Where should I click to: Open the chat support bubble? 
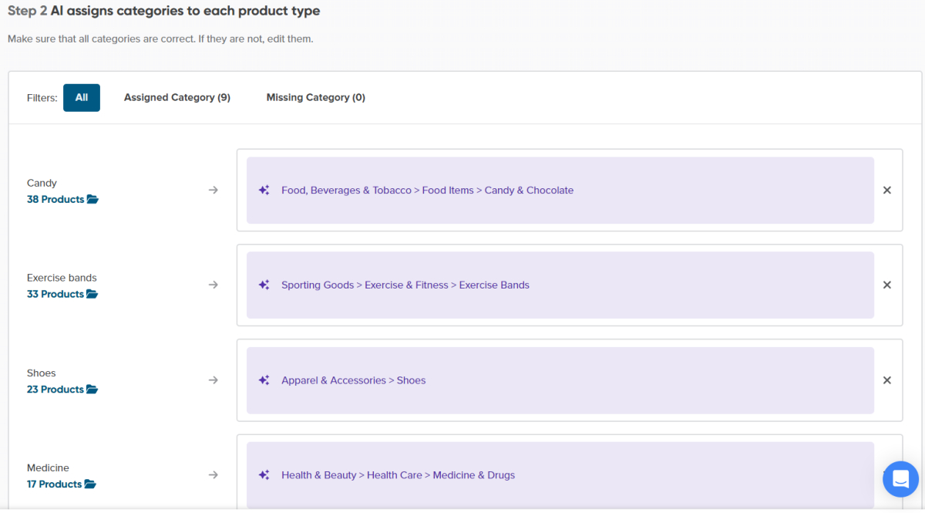pyautogui.click(x=900, y=479)
